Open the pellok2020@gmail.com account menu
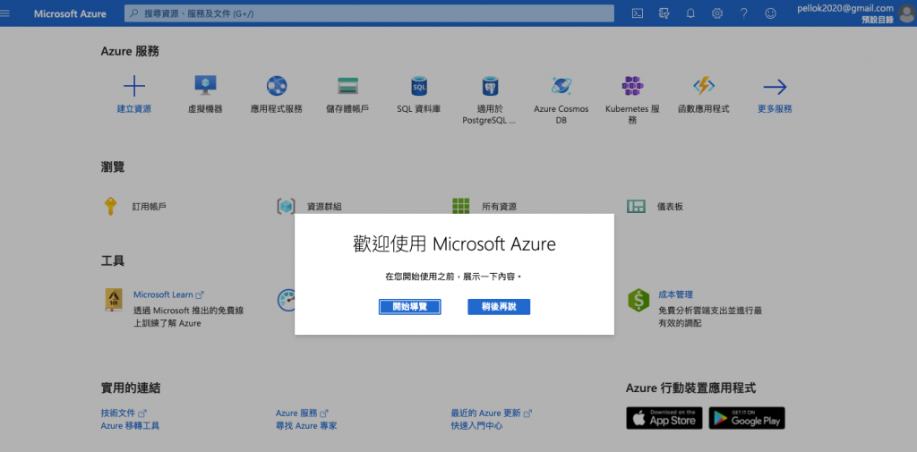The width and height of the screenshot is (917, 452). 845,13
